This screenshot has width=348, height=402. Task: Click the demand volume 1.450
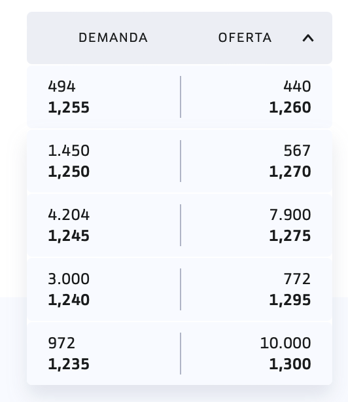pyautogui.click(x=69, y=151)
